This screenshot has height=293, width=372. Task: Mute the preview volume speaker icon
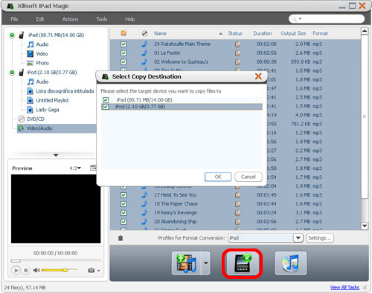click(x=36, y=270)
